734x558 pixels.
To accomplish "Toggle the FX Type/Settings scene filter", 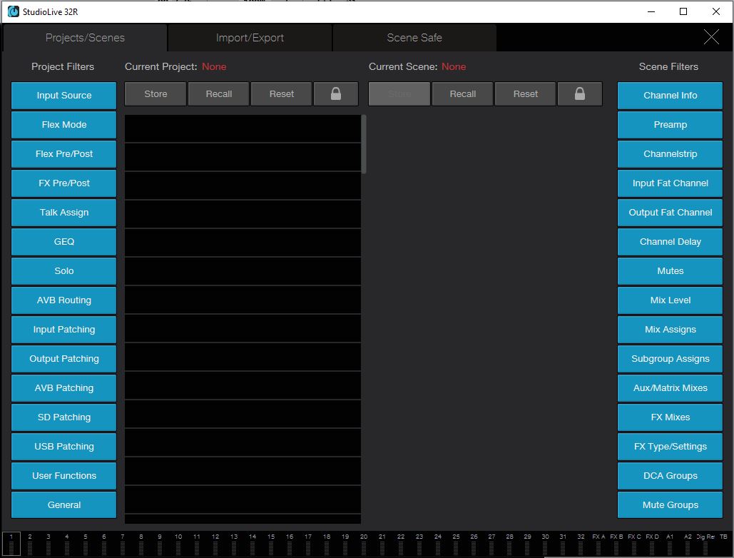I will point(670,447).
